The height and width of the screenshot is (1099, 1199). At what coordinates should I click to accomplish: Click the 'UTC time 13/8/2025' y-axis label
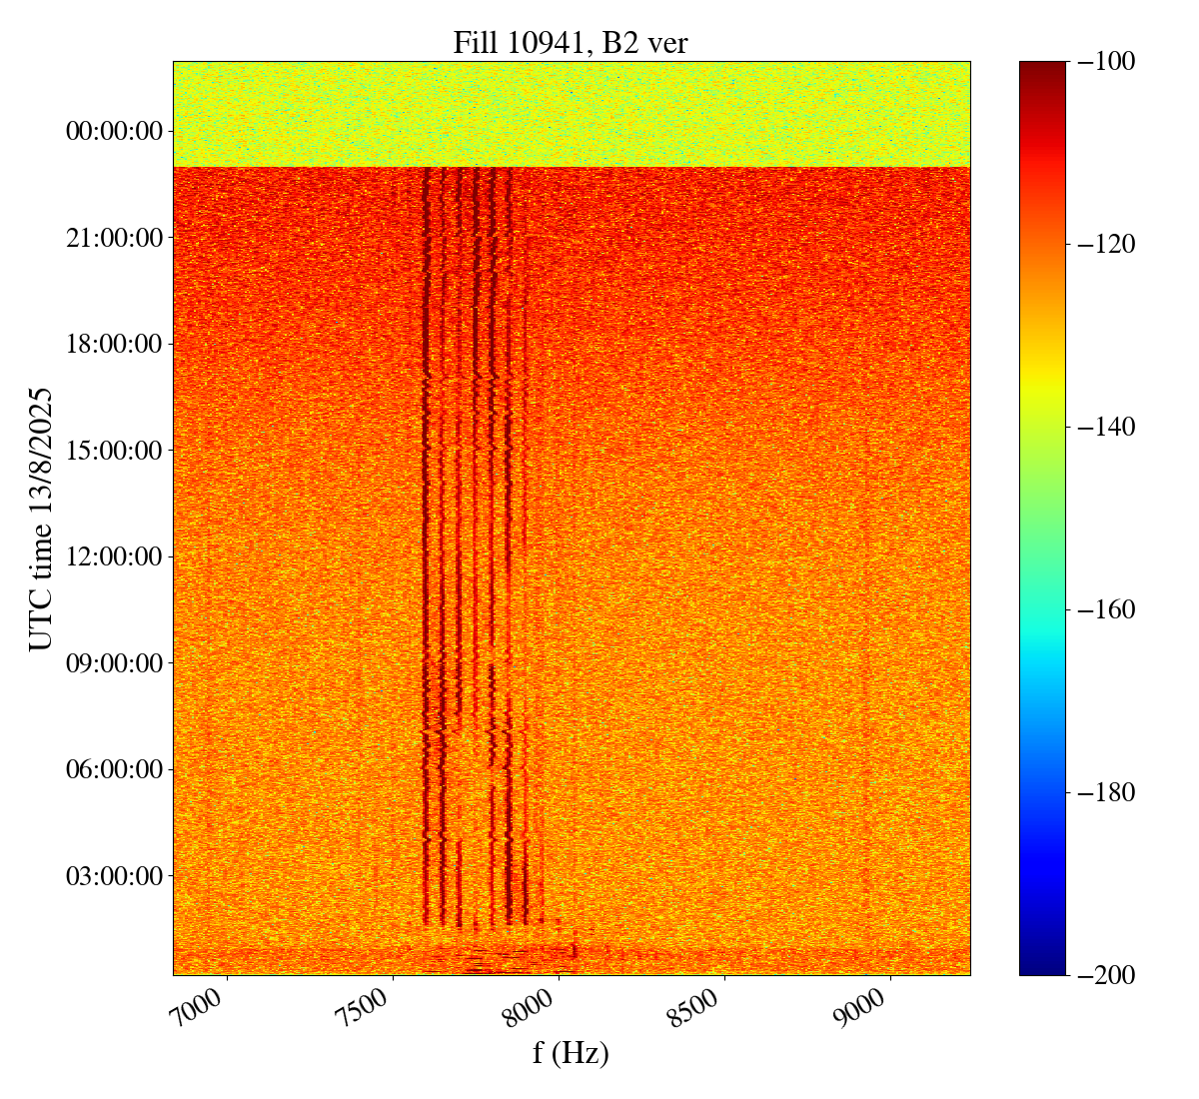[x=41, y=520]
